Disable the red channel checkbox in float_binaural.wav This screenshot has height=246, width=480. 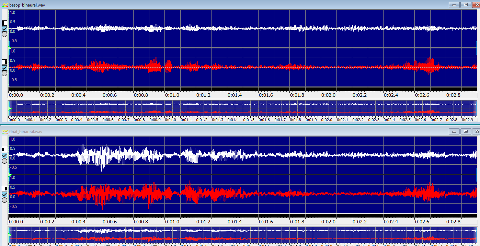4,195
